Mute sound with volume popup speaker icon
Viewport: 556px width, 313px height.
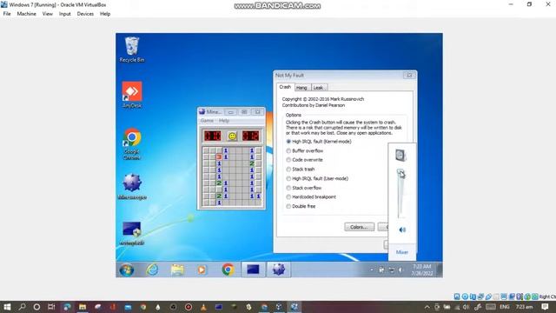(402, 230)
